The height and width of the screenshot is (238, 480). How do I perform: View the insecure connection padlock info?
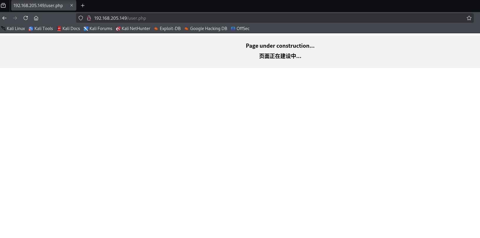tap(89, 18)
